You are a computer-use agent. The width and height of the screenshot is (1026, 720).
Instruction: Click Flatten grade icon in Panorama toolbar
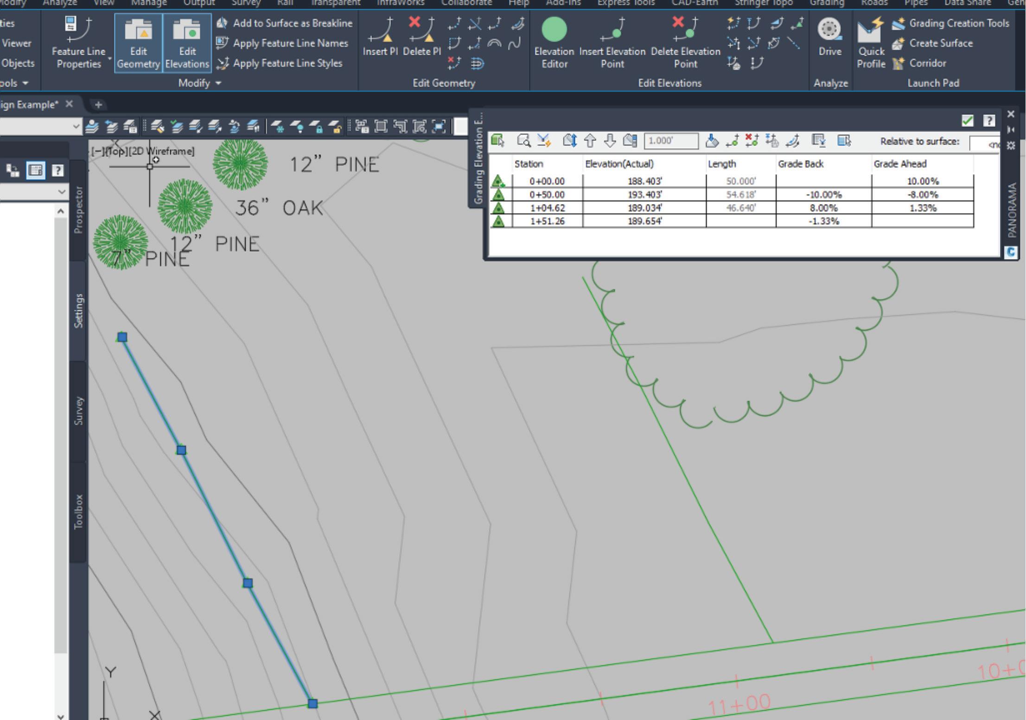(x=712, y=140)
